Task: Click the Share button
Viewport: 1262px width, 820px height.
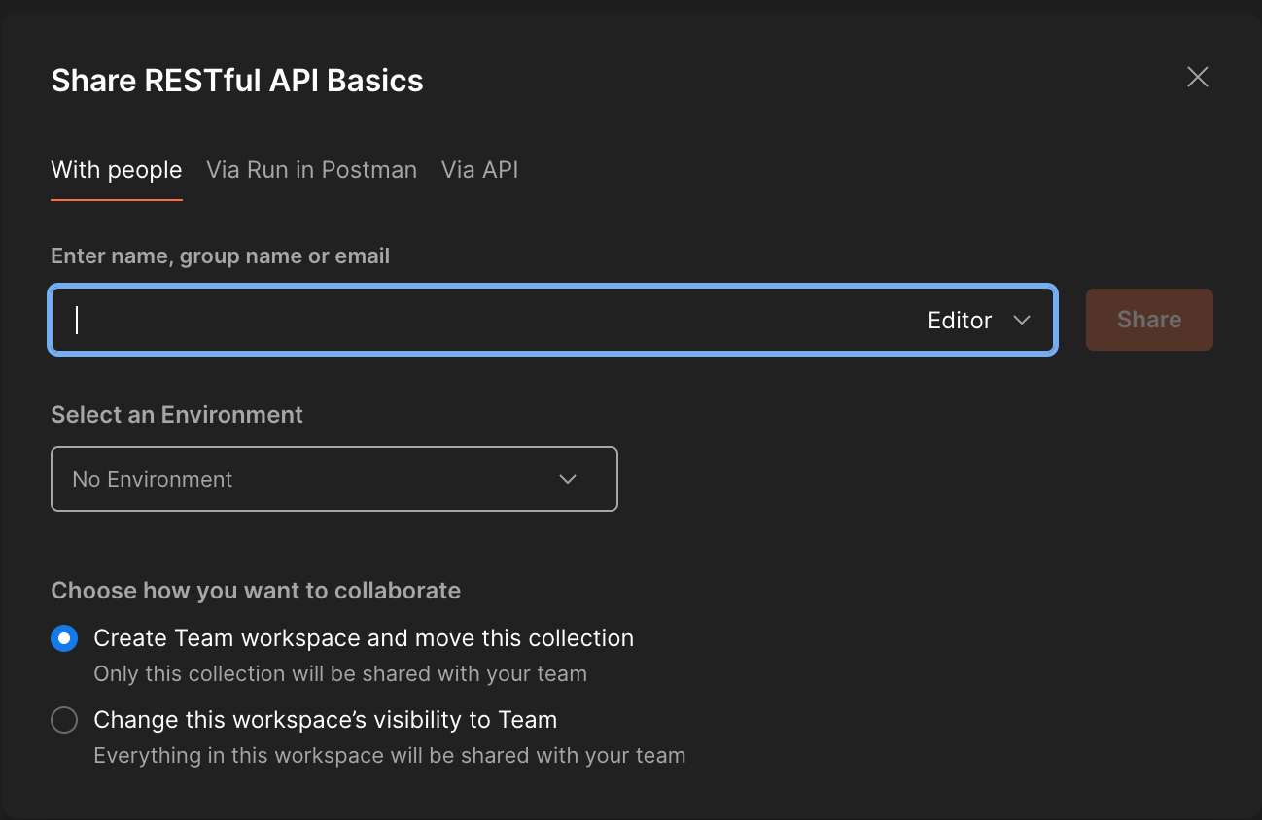Action: coord(1149,320)
